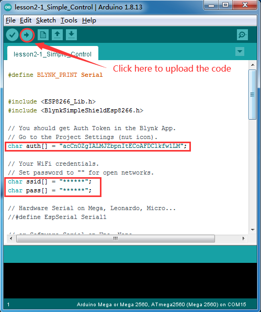261x312 pixels.
Task: Click the 'Set password to' comment line
Action: pyautogui.click(x=81, y=172)
